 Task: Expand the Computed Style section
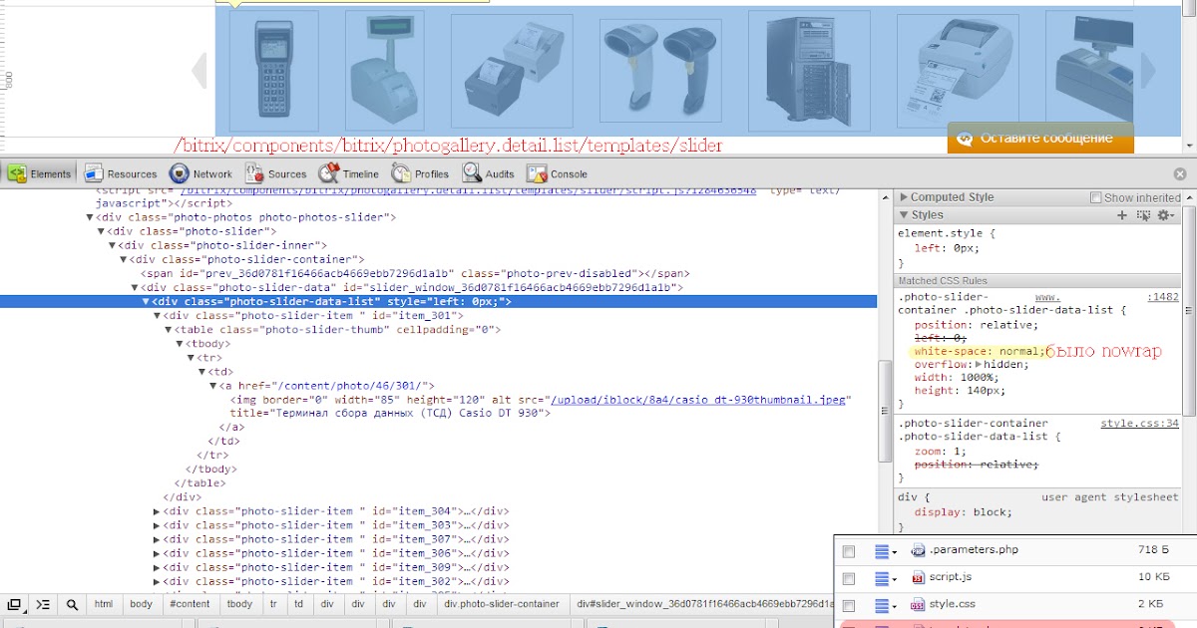tap(904, 197)
